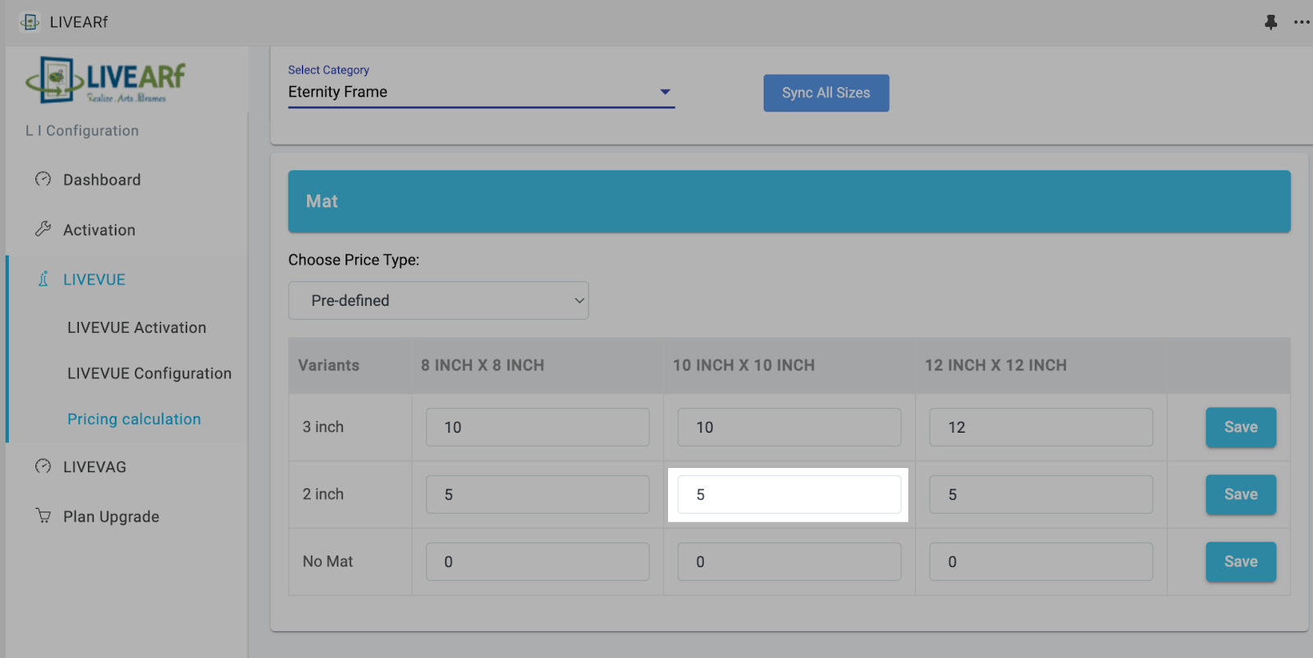Open the Select Category dropdown showing Eternity Frame
1313x658 pixels.
click(x=481, y=93)
